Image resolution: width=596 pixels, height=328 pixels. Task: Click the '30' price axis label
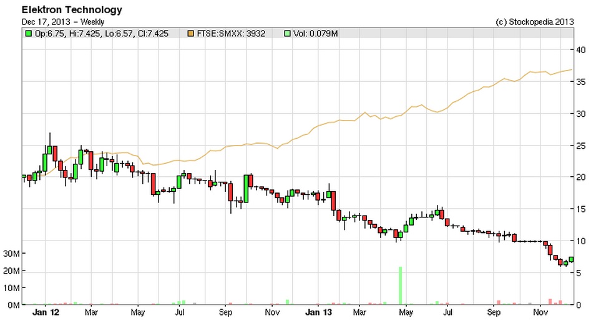click(581, 114)
